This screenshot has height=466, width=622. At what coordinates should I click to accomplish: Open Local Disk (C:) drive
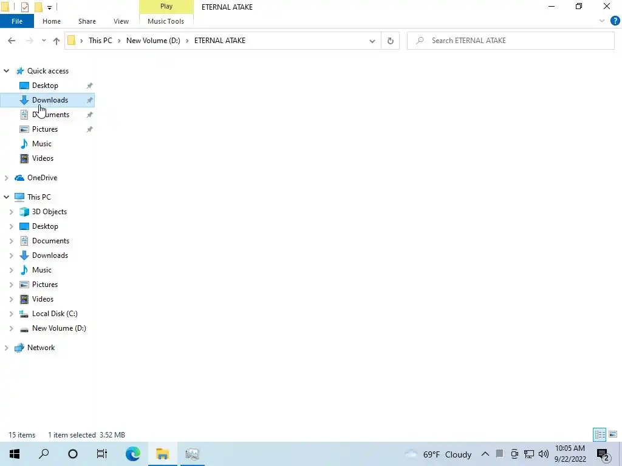pyautogui.click(x=55, y=314)
